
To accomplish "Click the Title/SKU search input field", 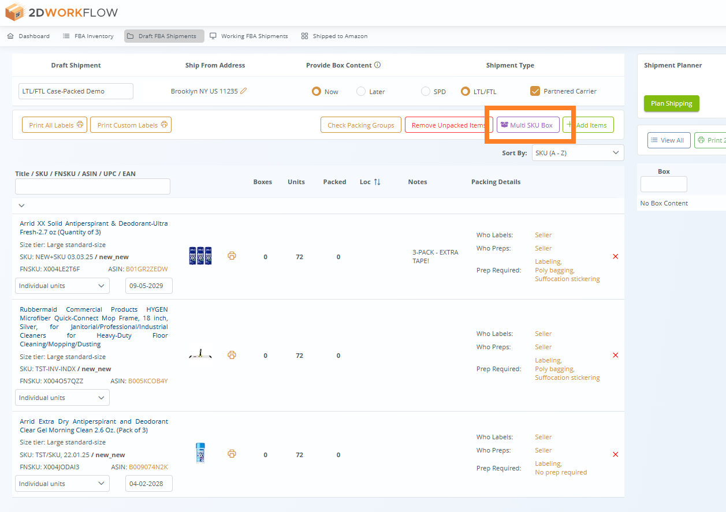I will tap(92, 186).
